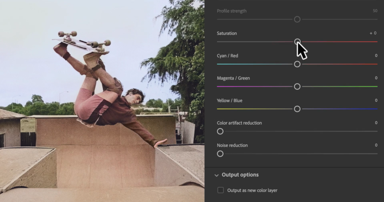The width and height of the screenshot is (384, 202).
Task: Select the Profile strength value 50
Action: click(x=375, y=11)
